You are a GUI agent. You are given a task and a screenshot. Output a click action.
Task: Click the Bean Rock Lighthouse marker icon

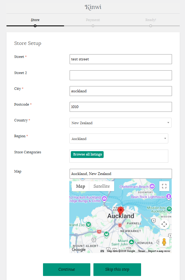169,196
